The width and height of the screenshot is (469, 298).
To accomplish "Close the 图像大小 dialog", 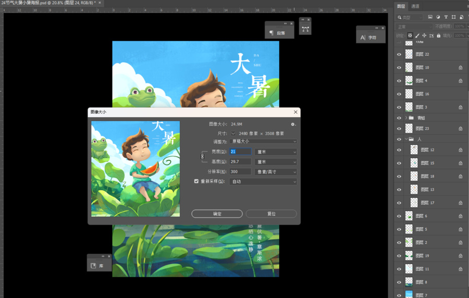I will coord(295,112).
